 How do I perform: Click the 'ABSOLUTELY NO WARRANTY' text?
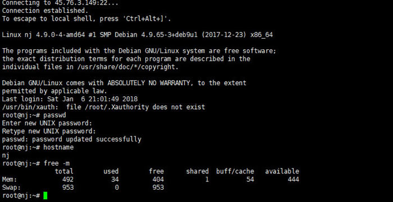(x=149, y=83)
